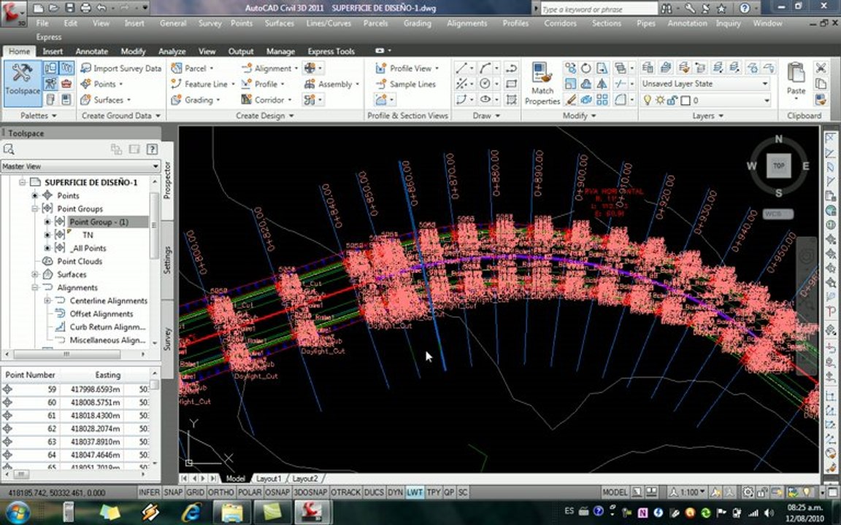Open the Toolspace palette button
The width and height of the screenshot is (841, 525).
[x=23, y=83]
